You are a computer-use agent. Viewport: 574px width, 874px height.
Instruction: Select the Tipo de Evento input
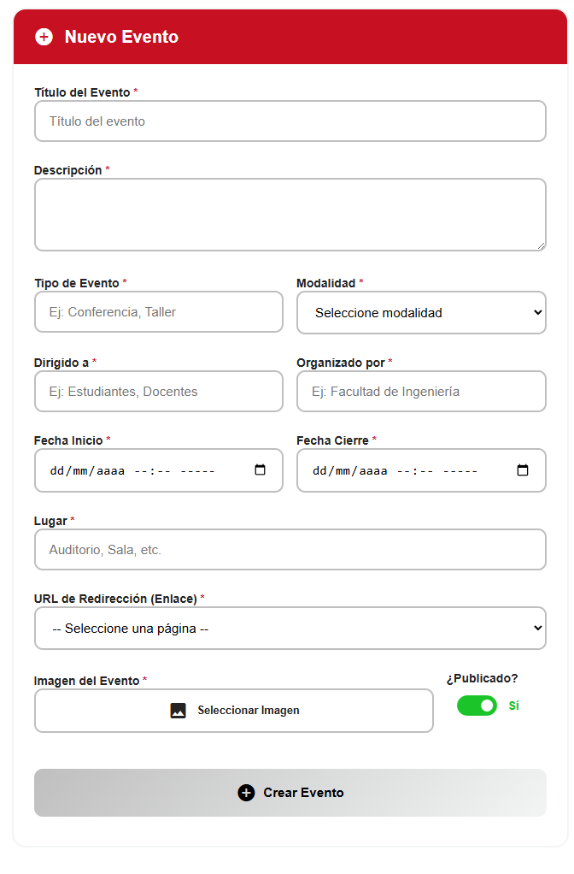tap(159, 312)
